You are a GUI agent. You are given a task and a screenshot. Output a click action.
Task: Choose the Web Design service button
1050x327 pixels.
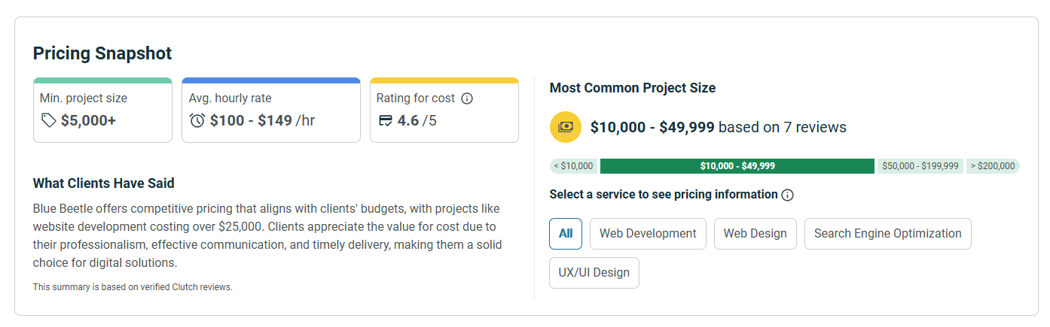pyautogui.click(x=755, y=234)
